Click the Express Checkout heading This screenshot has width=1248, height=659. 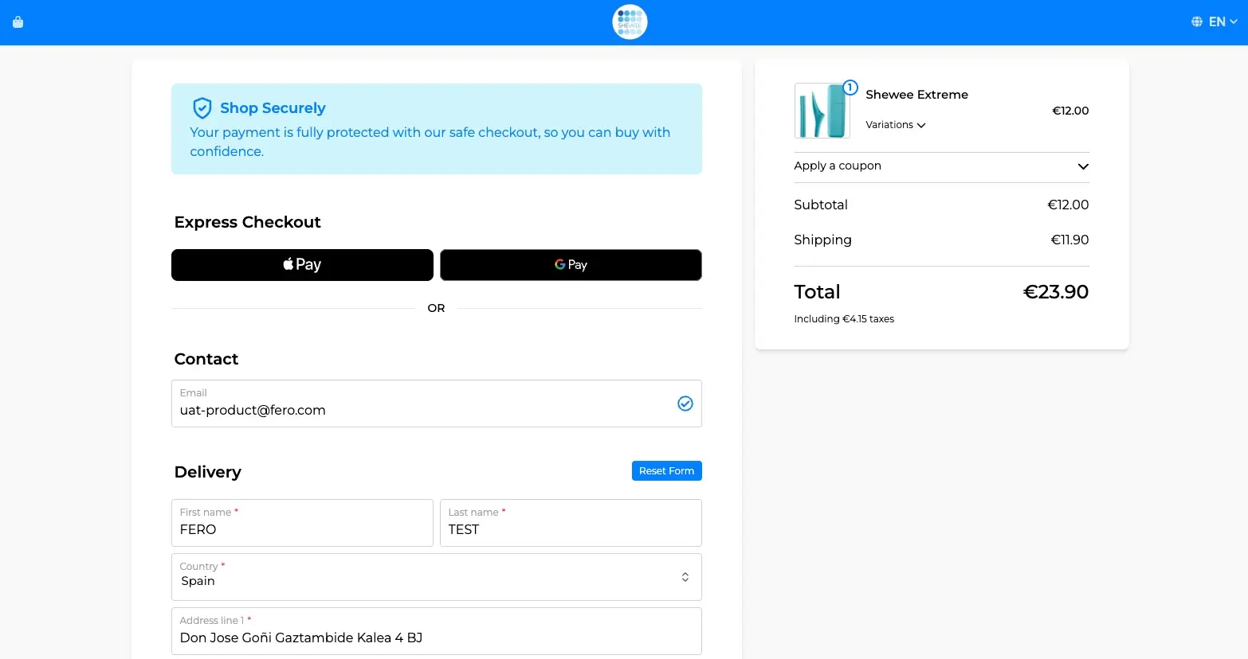(248, 222)
